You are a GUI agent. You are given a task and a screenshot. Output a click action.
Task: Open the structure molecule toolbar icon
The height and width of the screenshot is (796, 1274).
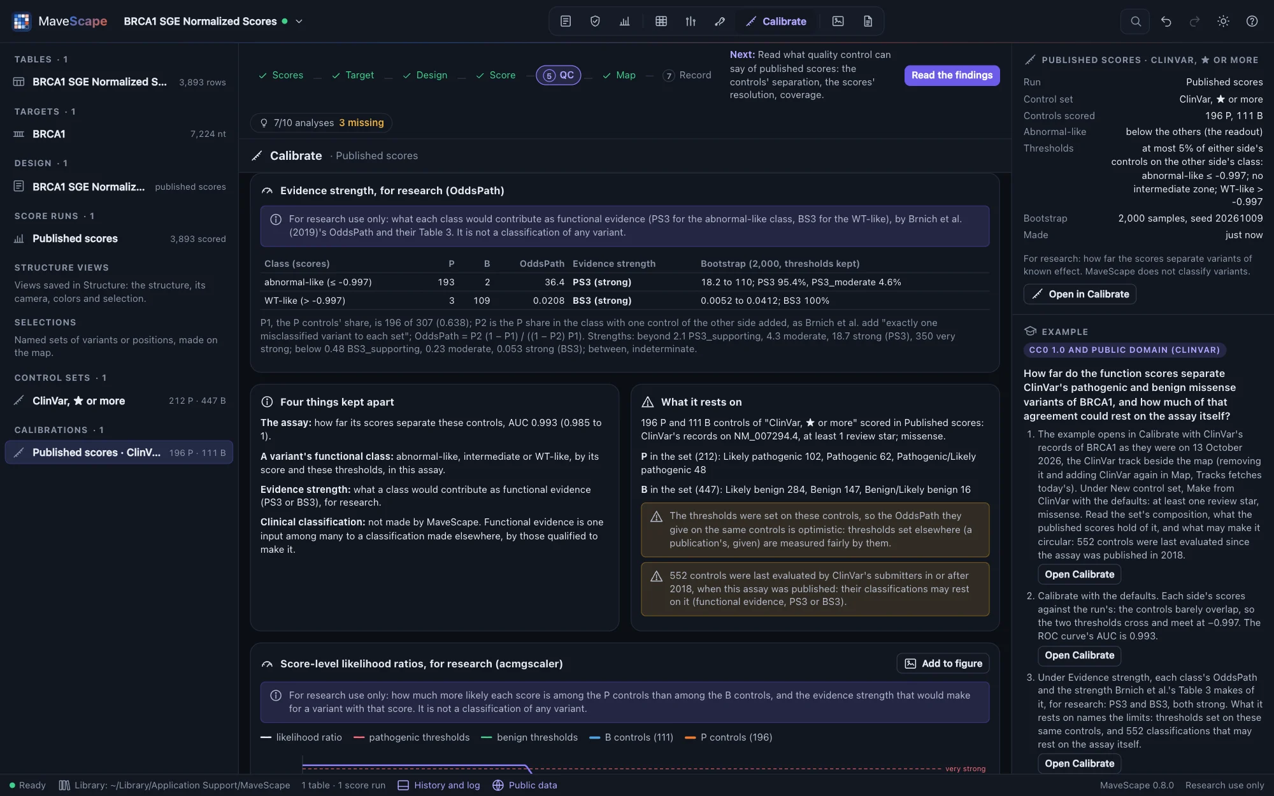click(720, 21)
